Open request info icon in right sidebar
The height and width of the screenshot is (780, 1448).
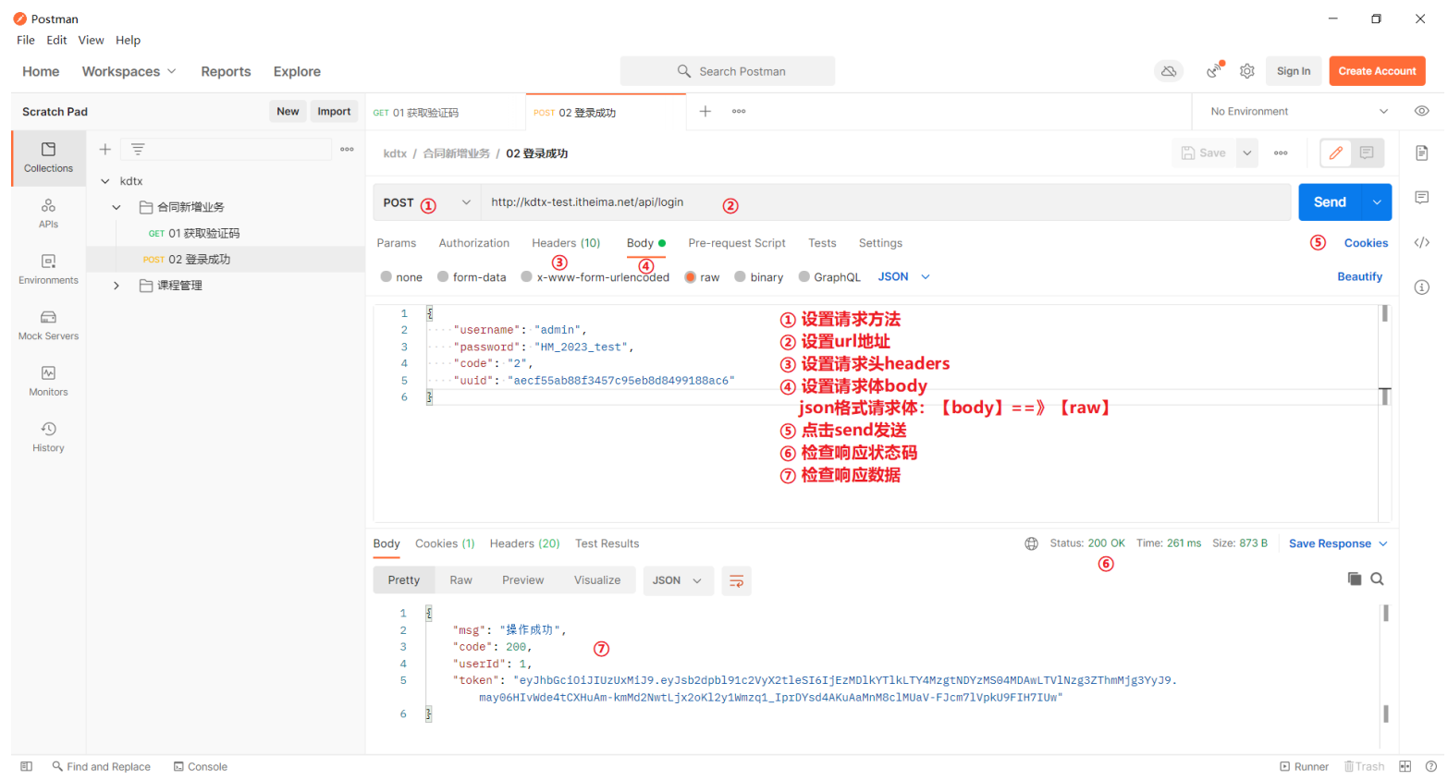pyautogui.click(x=1422, y=287)
